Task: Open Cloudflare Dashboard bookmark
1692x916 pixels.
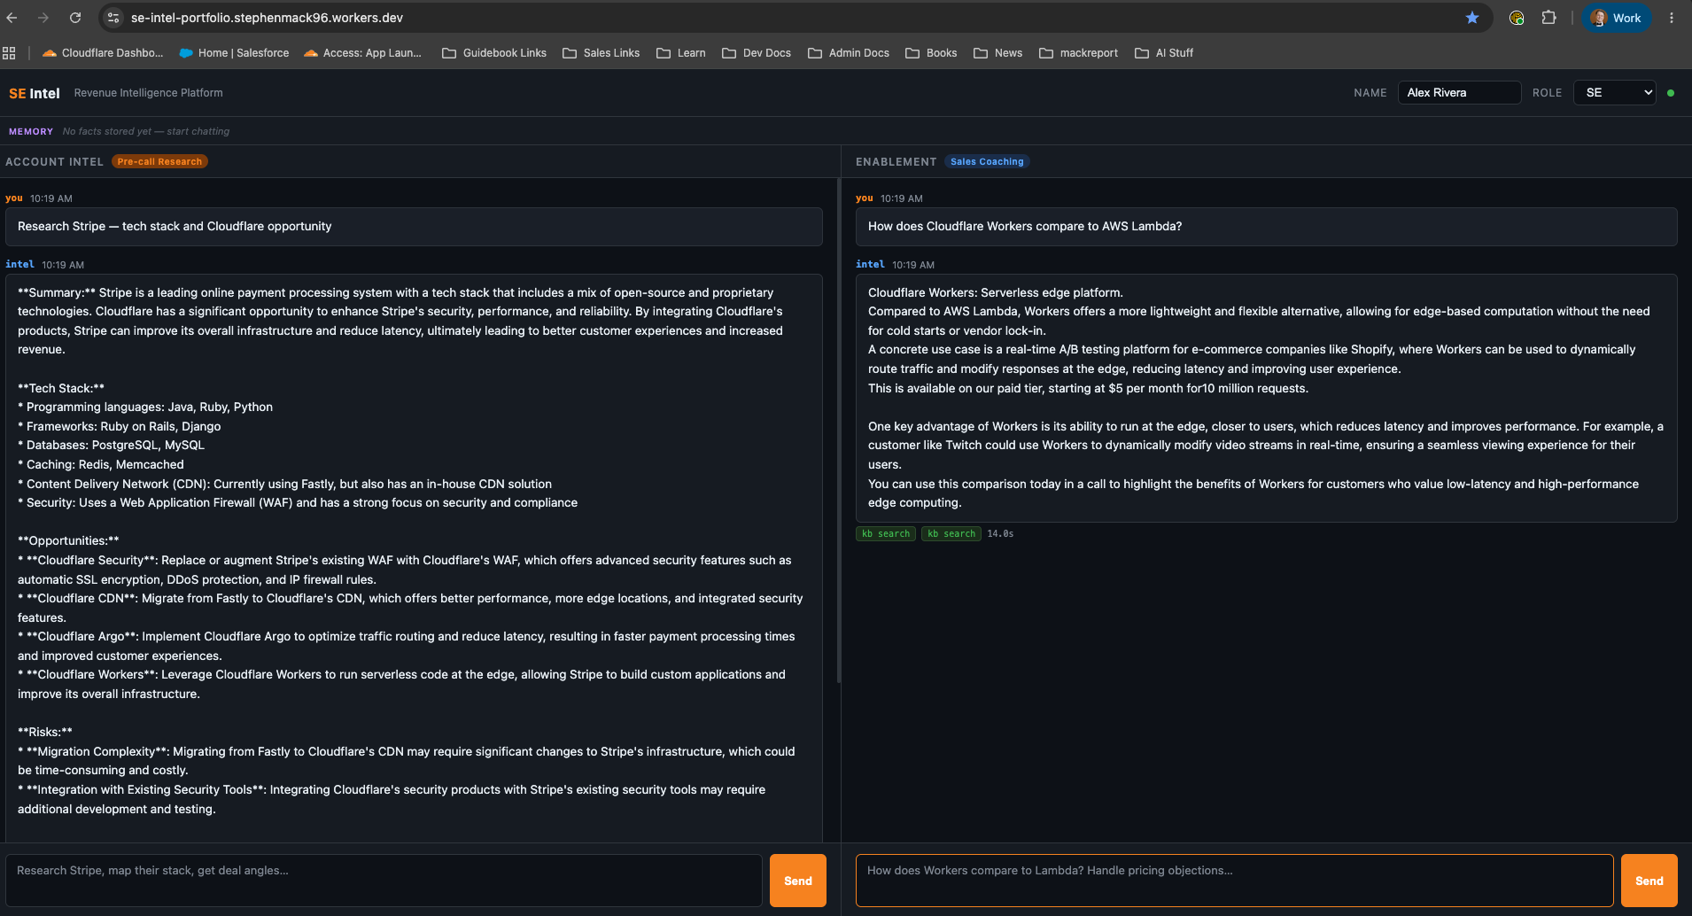Action: (103, 53)
